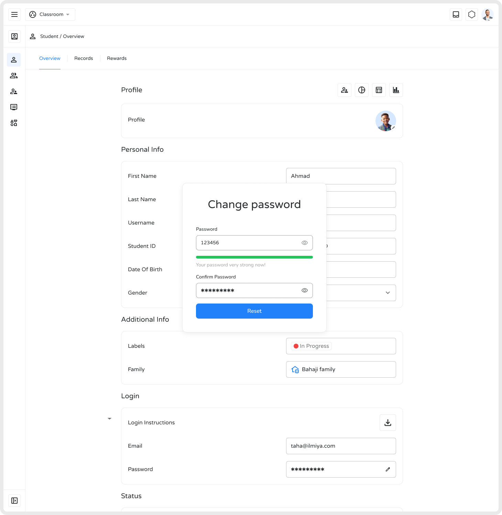Collapse the Login section arrow
Image resolution: width=502 pixels, height=515 pixels.
pyautogui.click(x=110, y=419)
